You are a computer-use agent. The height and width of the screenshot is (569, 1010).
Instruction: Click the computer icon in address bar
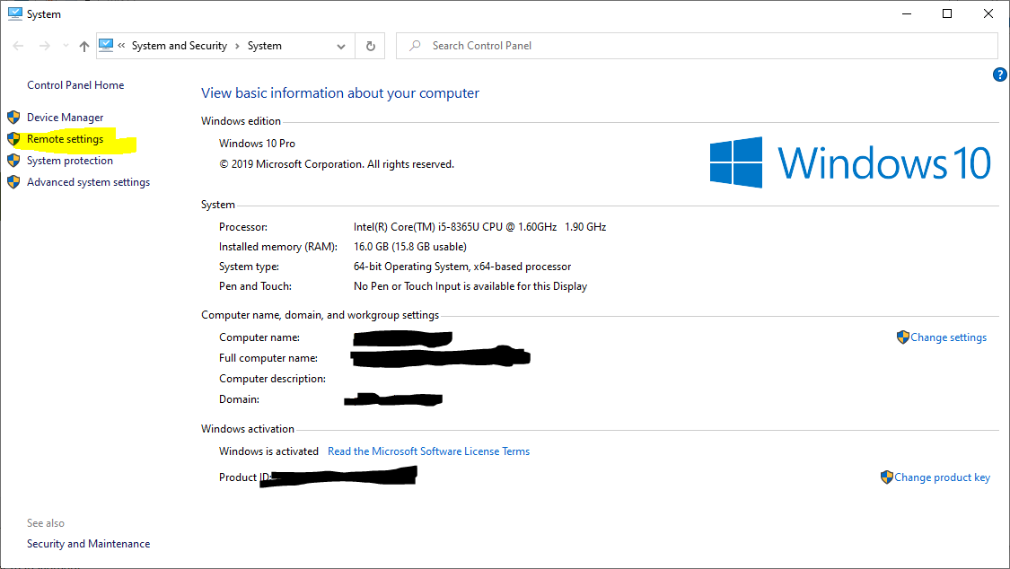tap(106, 45)
